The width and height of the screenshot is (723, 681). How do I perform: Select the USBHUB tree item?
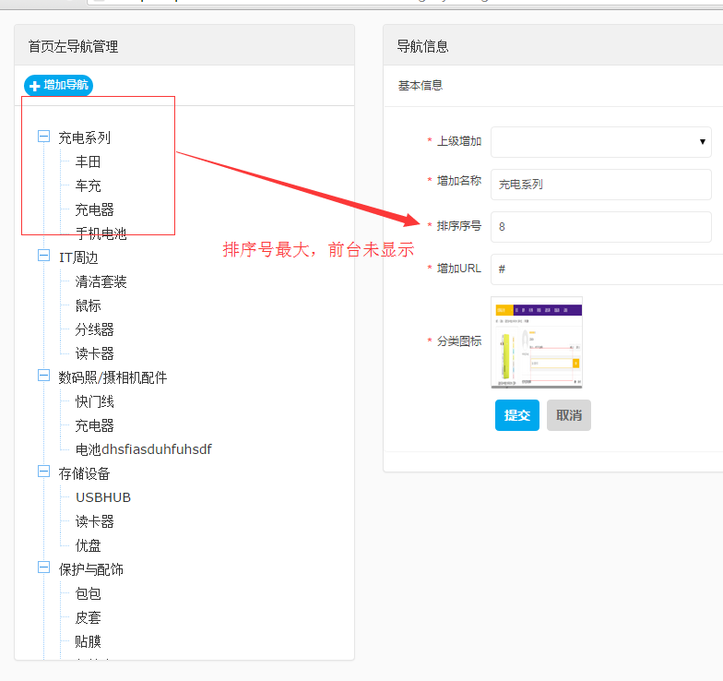click(103, 497)
